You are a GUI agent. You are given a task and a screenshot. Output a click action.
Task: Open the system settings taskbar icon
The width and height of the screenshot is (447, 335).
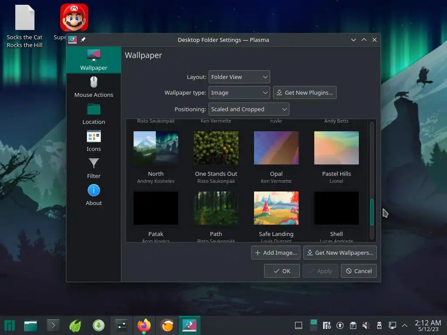pyautogui.click(x=121, y=325)
